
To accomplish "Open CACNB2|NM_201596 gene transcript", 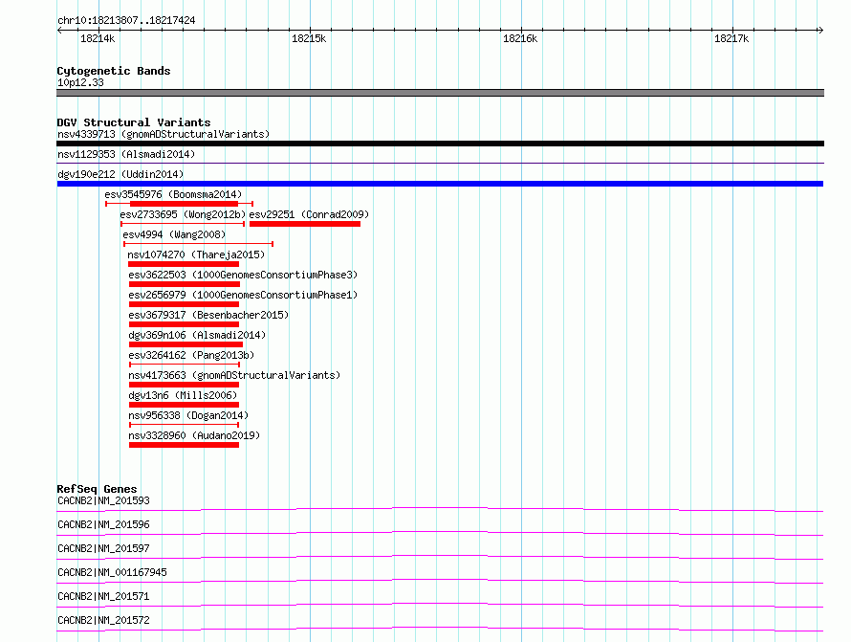I will (x=103, y=524).
